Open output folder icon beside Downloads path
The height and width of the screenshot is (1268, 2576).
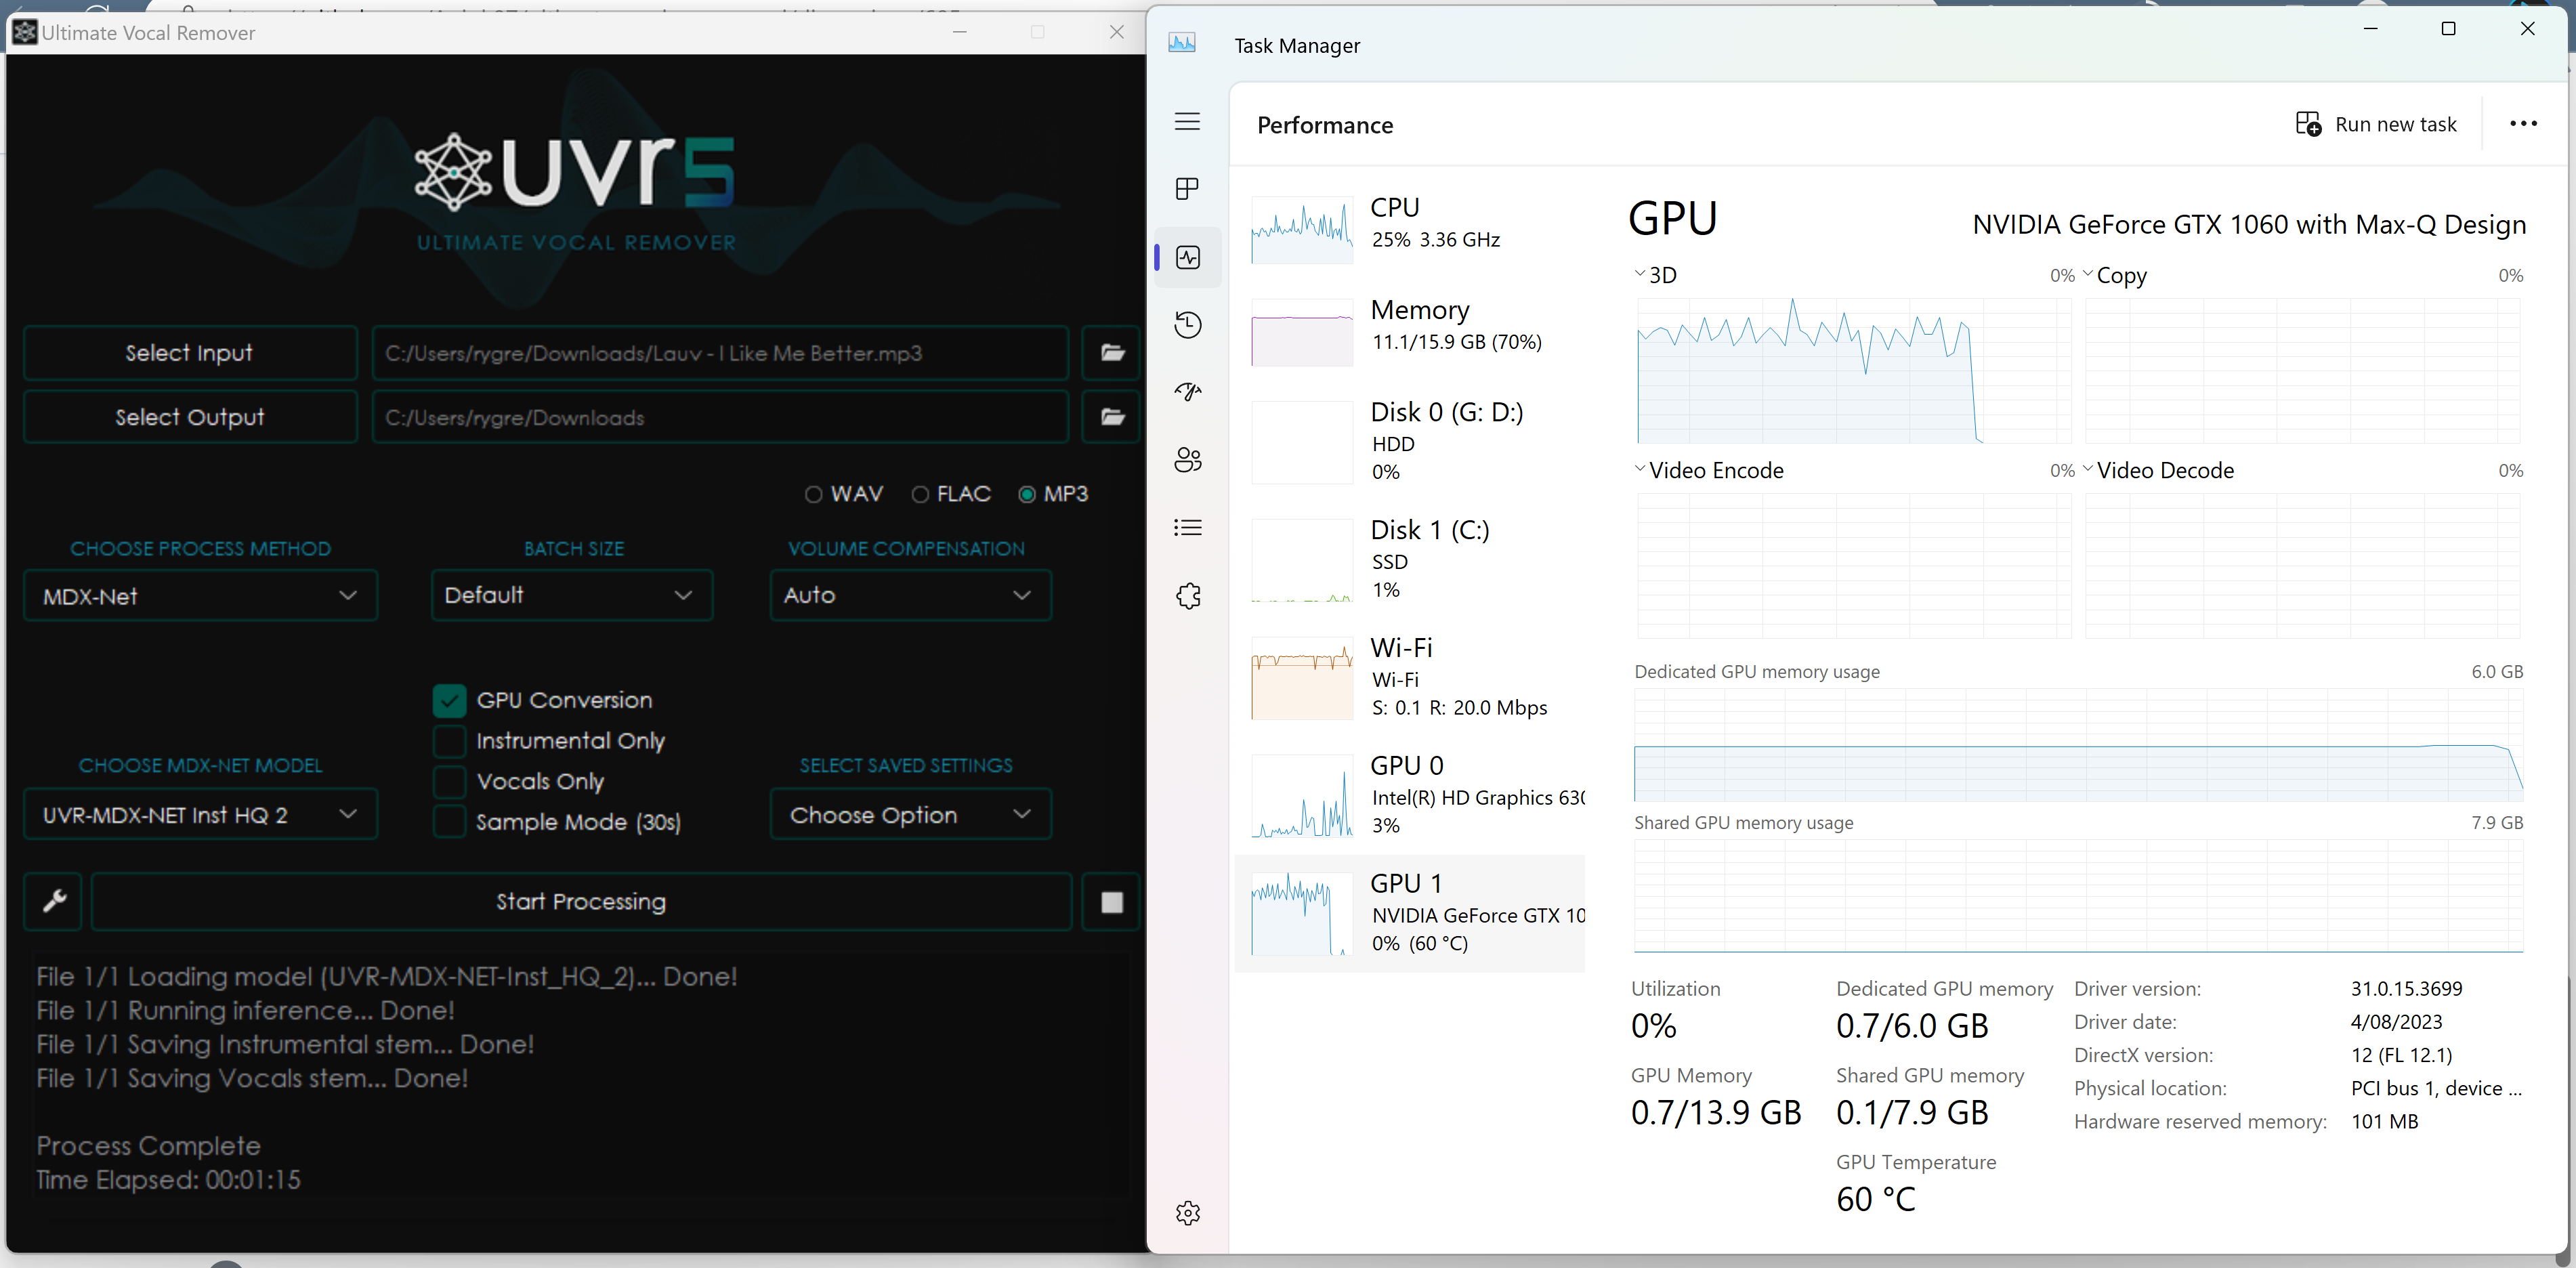tap(1112, 417)
